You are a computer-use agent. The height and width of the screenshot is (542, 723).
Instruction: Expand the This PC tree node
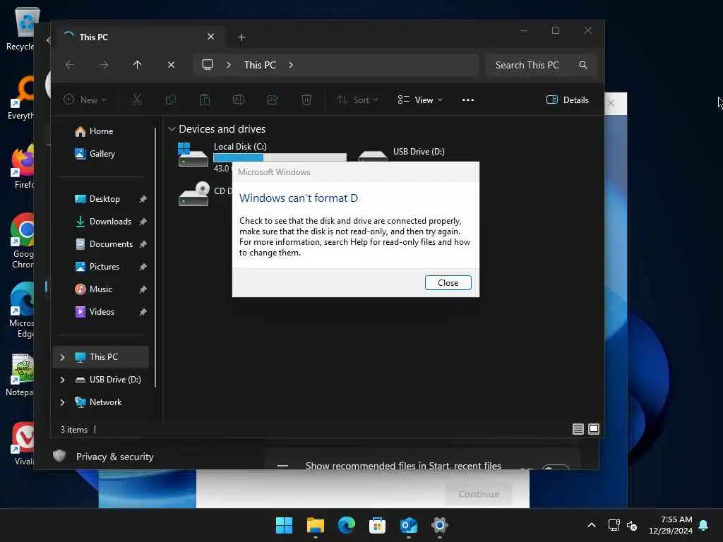[62, 356]
